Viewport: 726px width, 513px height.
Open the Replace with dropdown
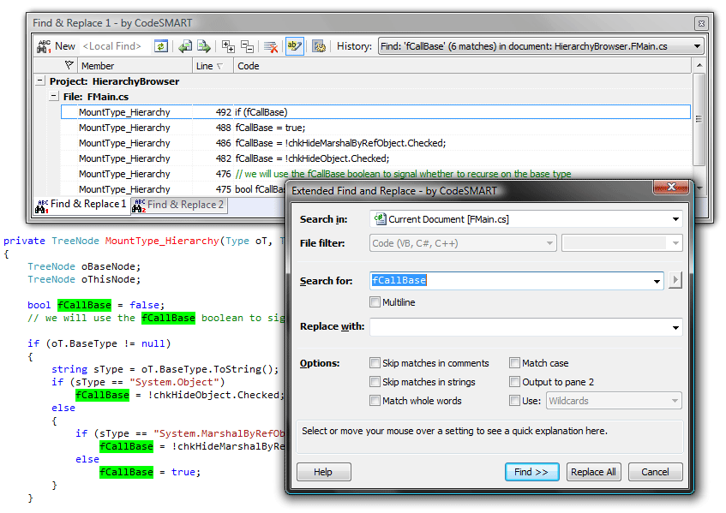tap(675, 327)
